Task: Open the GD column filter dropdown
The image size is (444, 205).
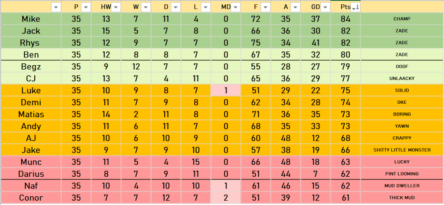Action: coord(326,7)
